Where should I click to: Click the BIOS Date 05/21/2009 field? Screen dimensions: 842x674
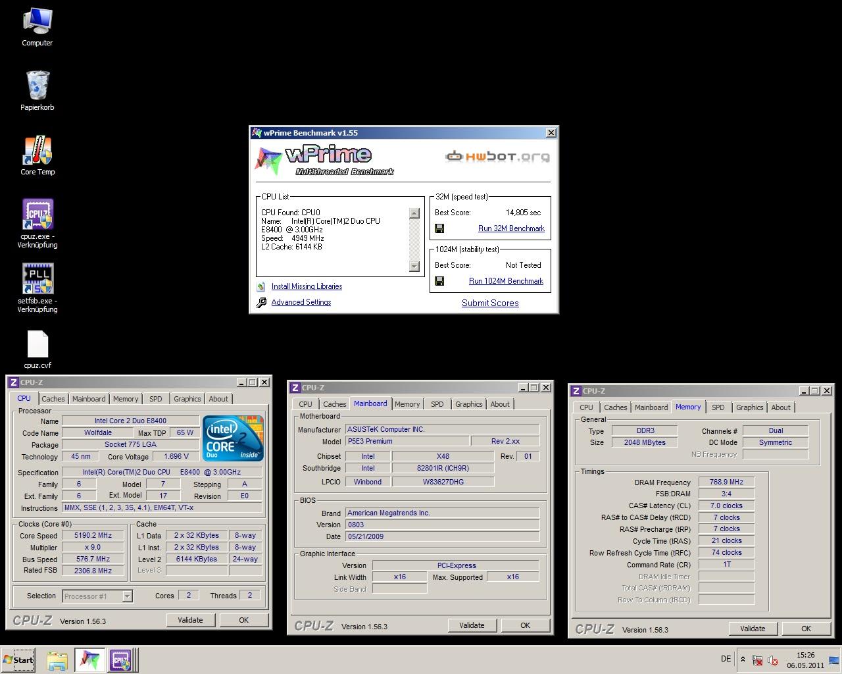point(442,536)
